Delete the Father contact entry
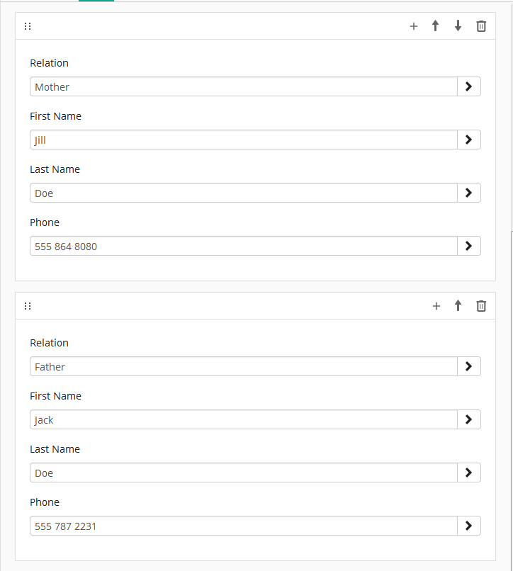The height and width of the screenshot is (571, 513). pyautogui.click(x=481, y=306)
